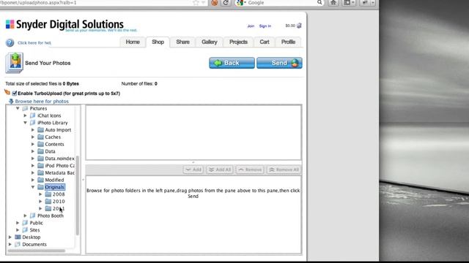Viewport: 469px width, 263px height.
Task: Go to the Gallery tab
Action: (209, 42)
